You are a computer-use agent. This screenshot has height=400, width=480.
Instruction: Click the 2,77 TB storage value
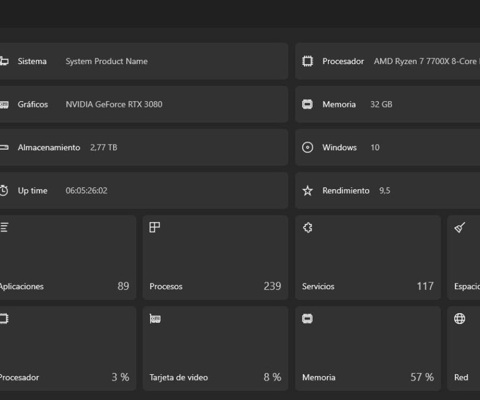pyautogui.click(x=104, y=147)
